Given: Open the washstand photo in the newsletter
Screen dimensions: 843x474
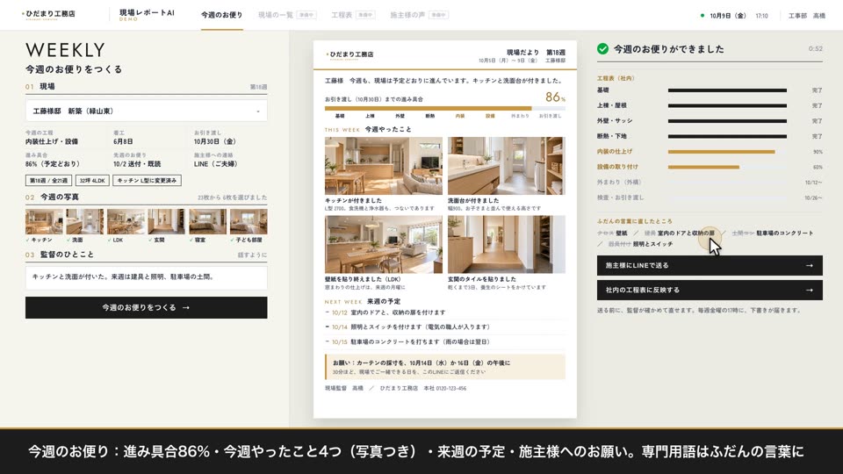Looking at the screenshot, I should [x=507, y=166].
